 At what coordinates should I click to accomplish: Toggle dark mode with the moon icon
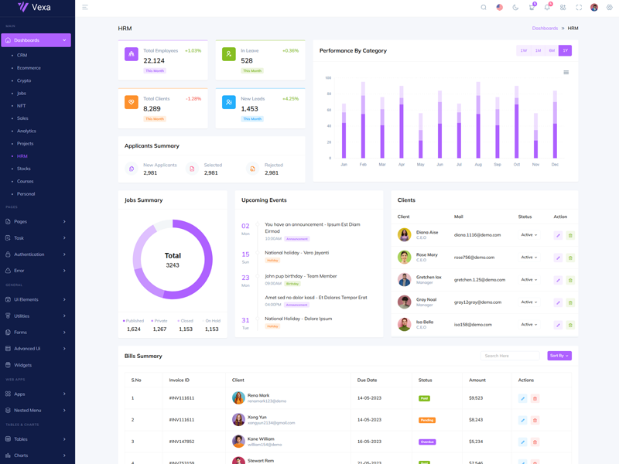click(x=515, y=8)
